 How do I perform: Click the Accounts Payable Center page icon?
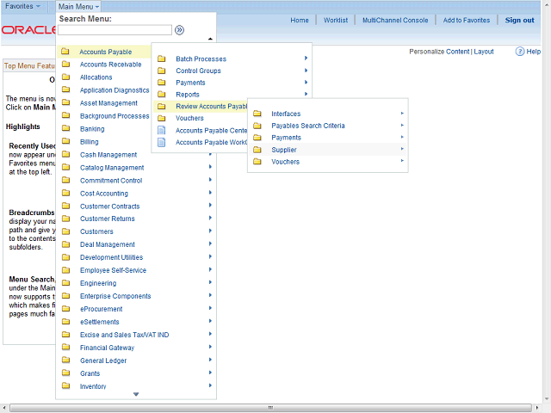click(x=162, y=131)
